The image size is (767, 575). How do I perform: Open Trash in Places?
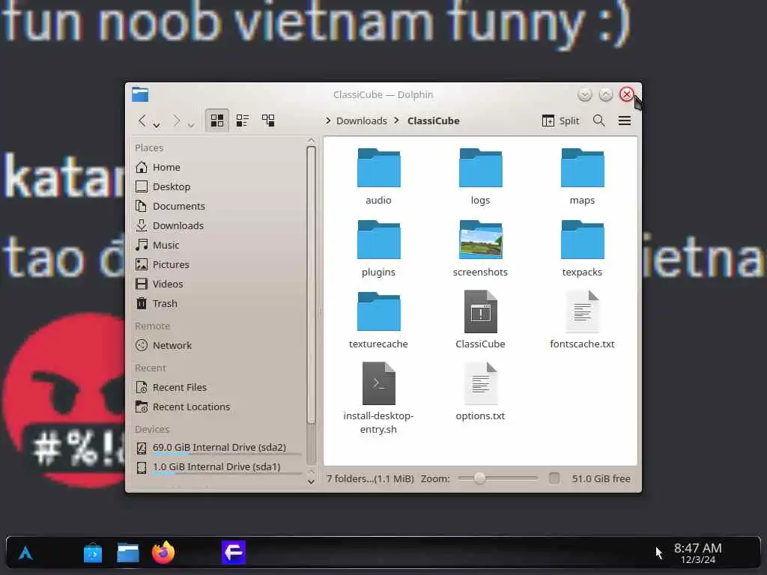219,304
